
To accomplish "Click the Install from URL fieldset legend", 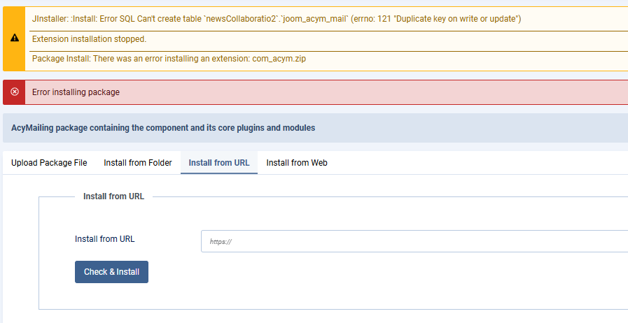I will (x=113, y=196).
